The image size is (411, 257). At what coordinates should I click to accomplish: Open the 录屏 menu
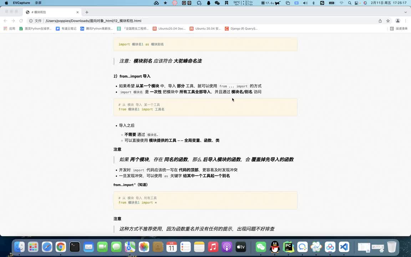point(38,3)
